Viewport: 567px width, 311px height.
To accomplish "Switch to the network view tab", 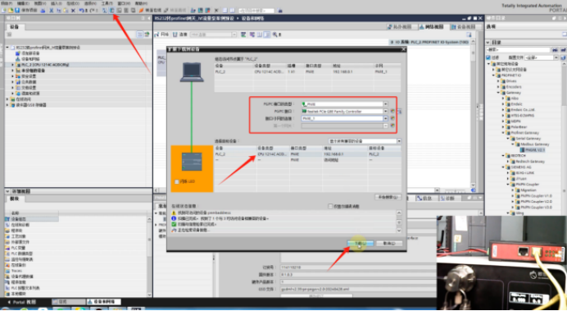I will (433, 27).
